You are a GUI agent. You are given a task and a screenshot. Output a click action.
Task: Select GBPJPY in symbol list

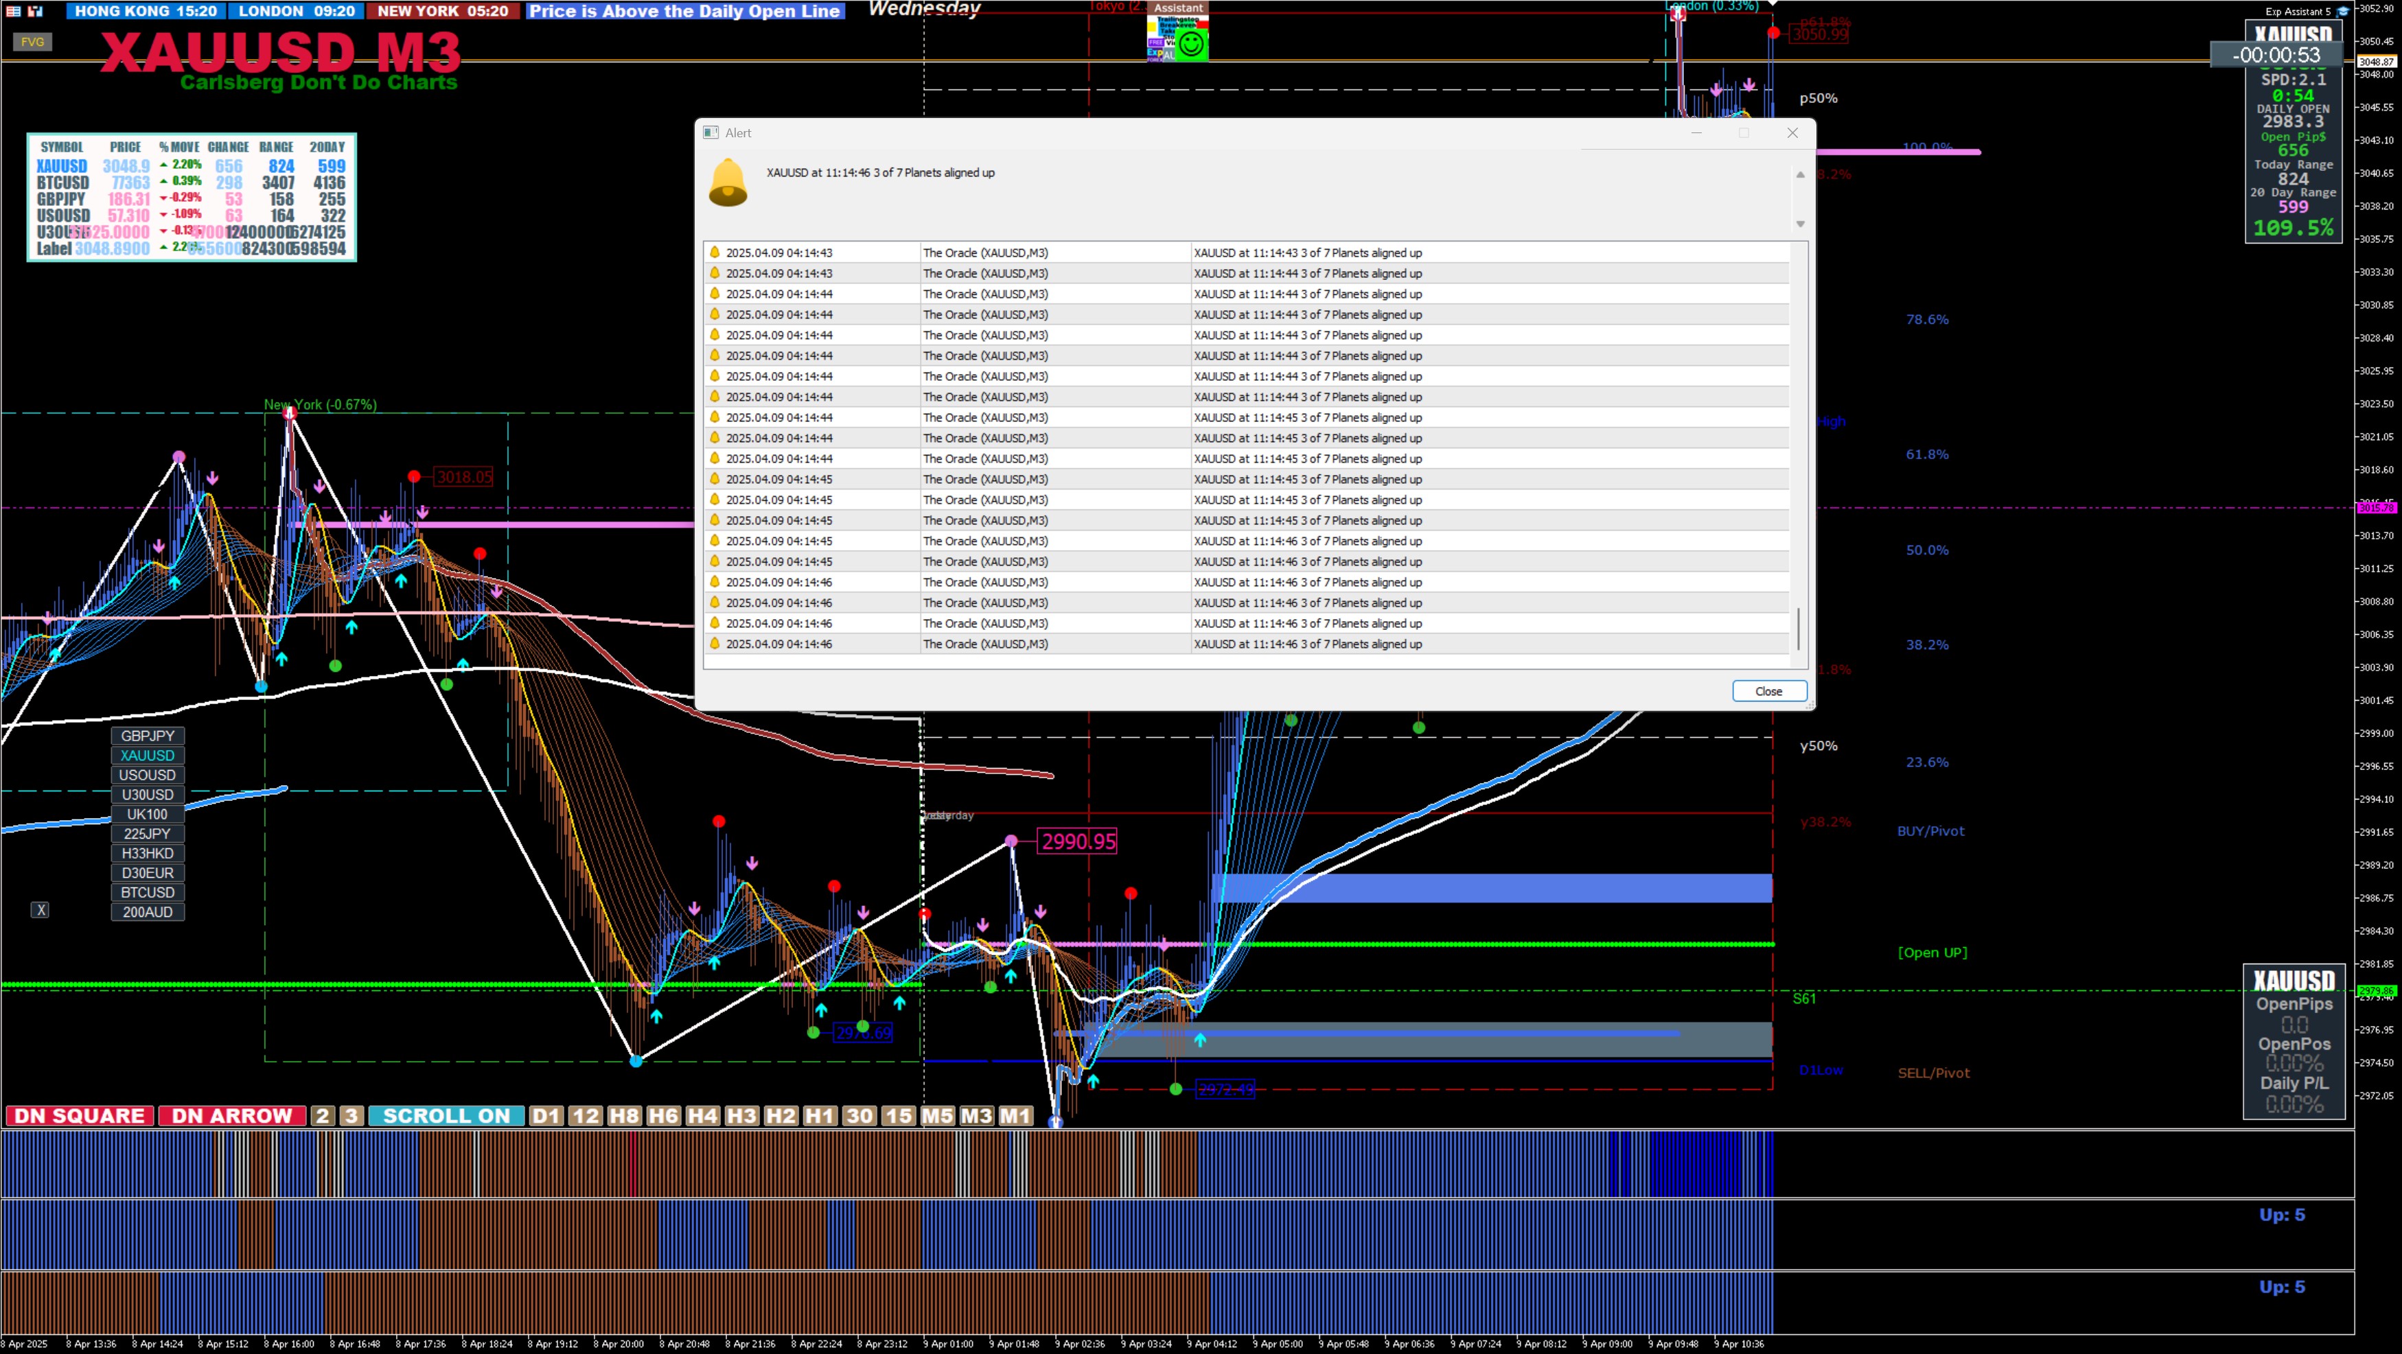click(x=148, y=736)
